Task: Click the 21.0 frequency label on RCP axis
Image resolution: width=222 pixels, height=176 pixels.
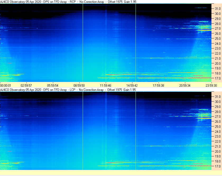Action: (218, 58)
